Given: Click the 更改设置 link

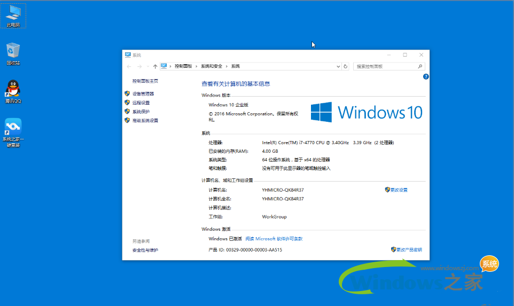Looking at the screenshot, I should tap(399, 190).
